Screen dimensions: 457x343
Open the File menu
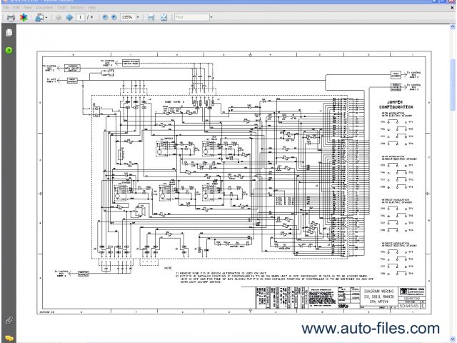click(6, 7)
